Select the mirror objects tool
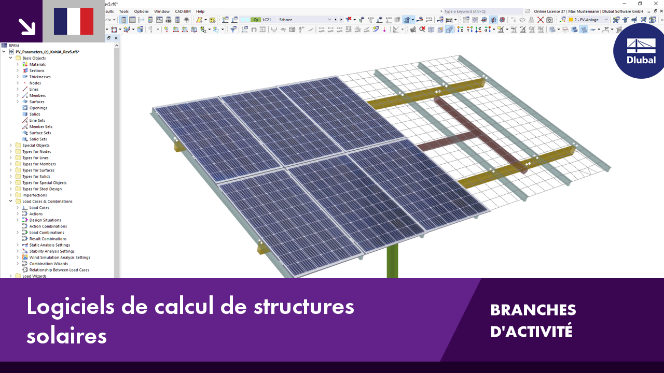The image size is (664, 373). pyautogui.click(x=532, y=19)
